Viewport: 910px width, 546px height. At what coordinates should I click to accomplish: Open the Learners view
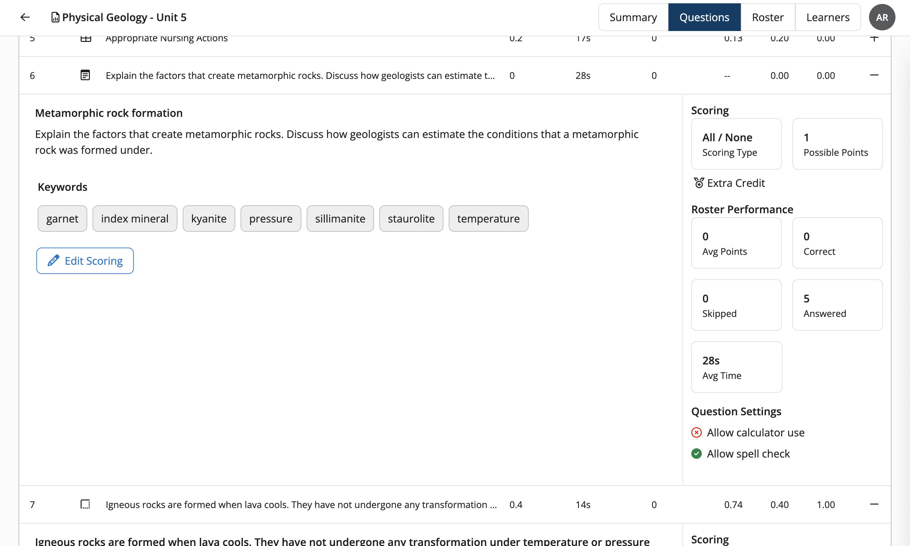[827, 17]
